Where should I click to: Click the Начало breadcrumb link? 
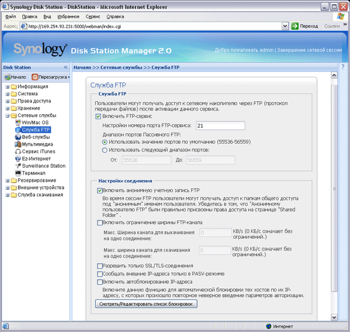pyautogui.click(x=82, y=68)
